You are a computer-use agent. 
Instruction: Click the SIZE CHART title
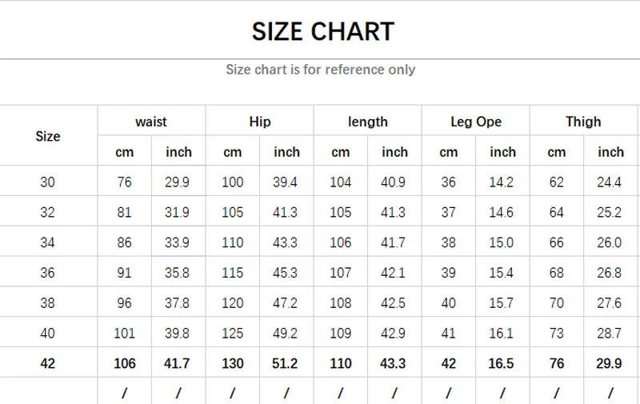[x=322, y=31]
